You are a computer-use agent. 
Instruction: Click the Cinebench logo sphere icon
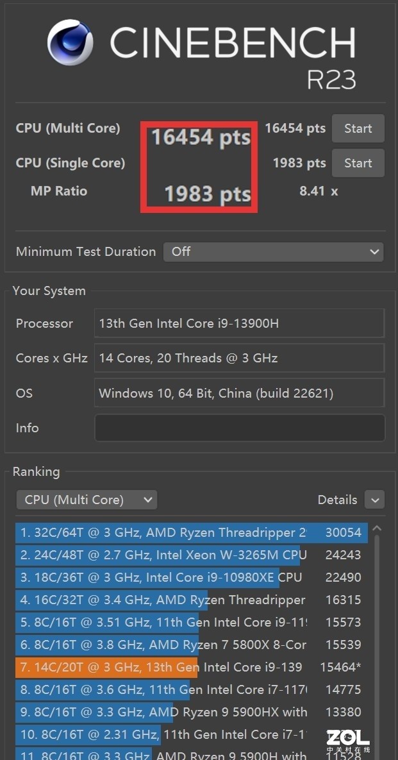(x=70, y=42)
